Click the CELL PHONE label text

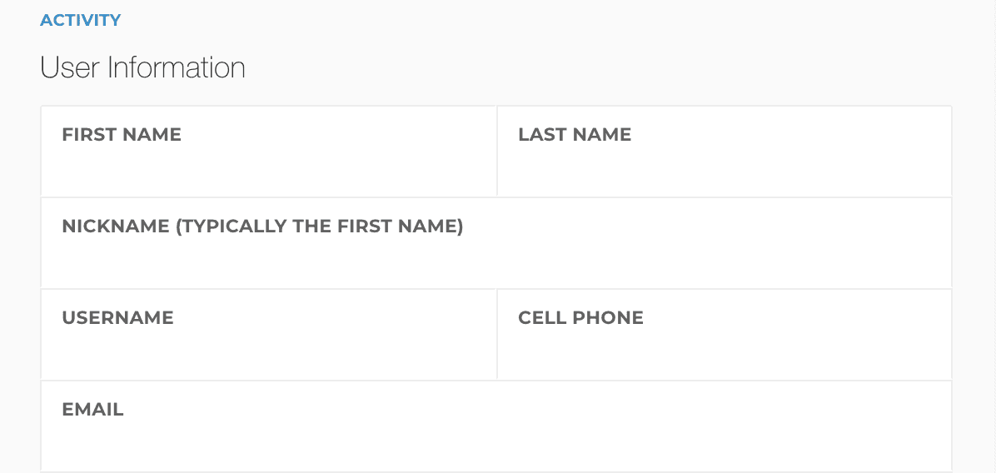click(580, 317)
